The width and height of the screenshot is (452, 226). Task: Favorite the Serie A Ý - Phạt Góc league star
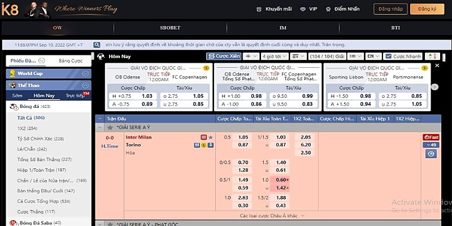tap(110, 224)
